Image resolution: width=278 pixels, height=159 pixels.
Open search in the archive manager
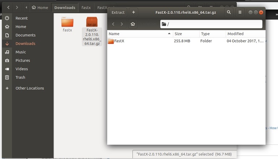229,12
